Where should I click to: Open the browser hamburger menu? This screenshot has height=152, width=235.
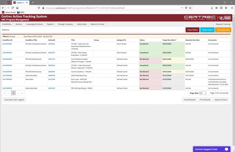tap(232, 8)
